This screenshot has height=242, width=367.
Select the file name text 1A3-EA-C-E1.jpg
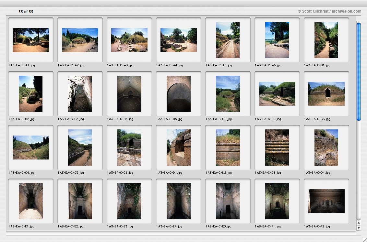pyautogui.click(x=21, y=226)
